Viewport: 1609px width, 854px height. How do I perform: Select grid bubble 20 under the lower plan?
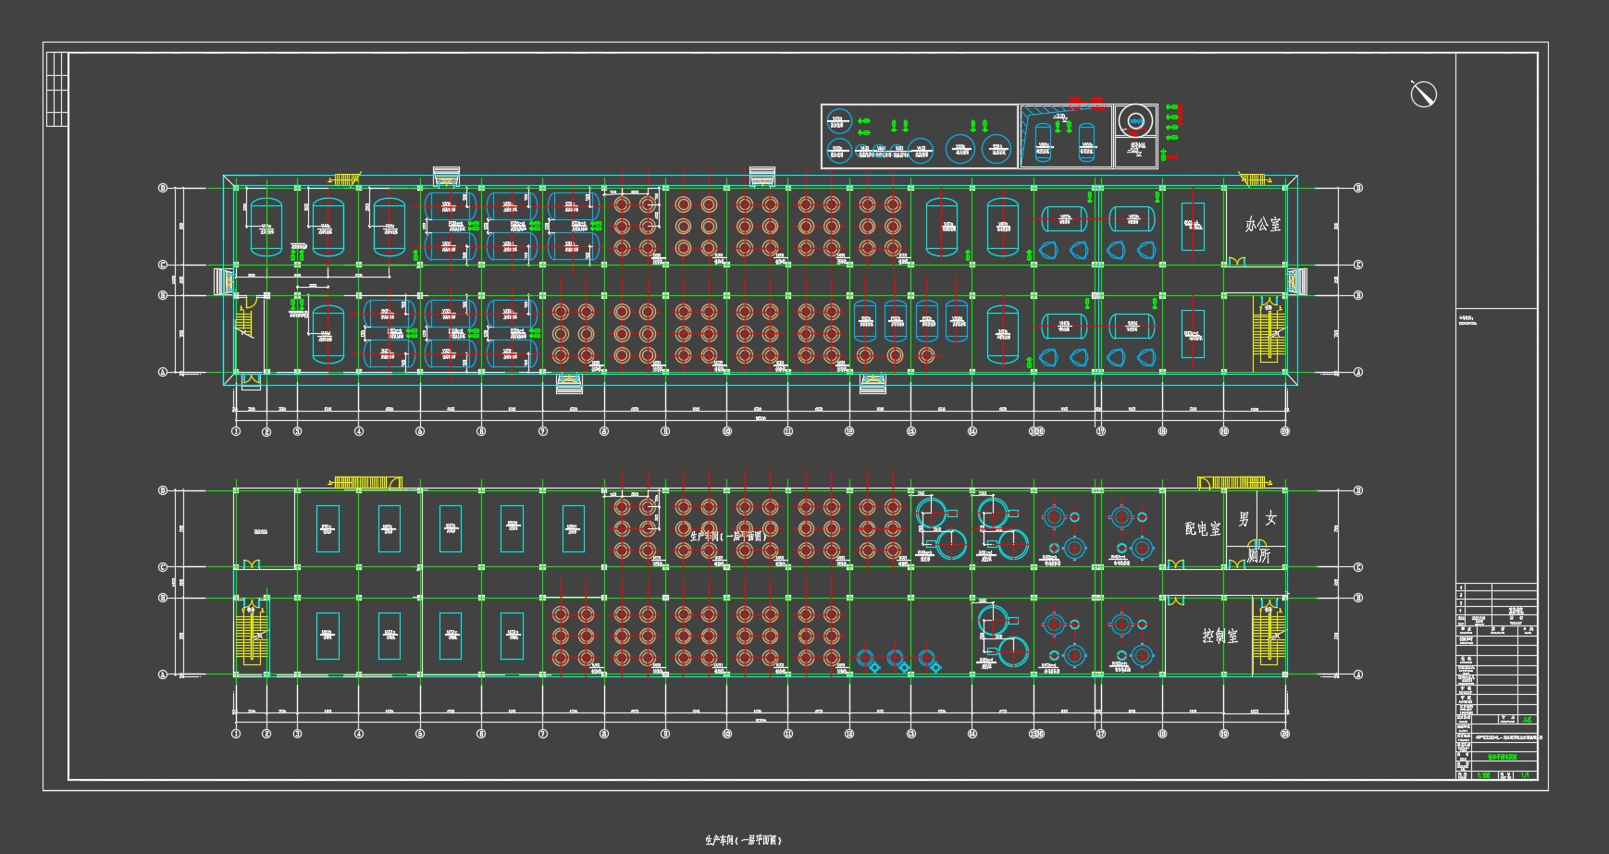coord(1285,734)
